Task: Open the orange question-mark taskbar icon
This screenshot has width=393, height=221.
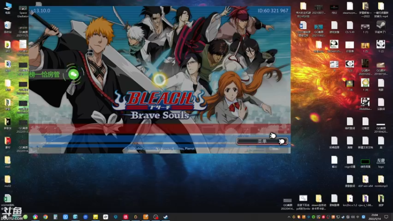Action: click(x=145, y=217)
